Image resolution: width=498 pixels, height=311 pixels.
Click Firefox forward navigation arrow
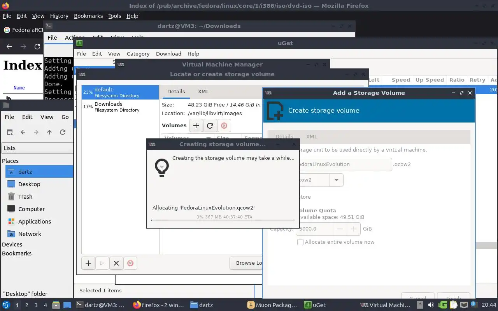tap(23, 47)
